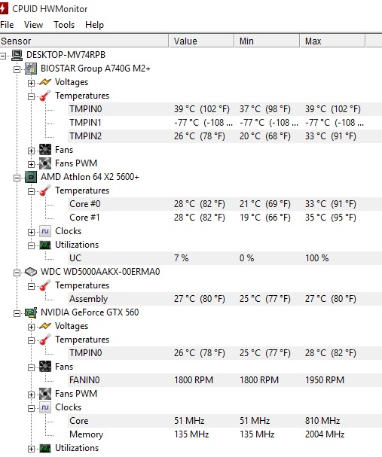Click the motherboard Voltages lightning icon
The width and height of the screenshot is (382, 457).
pyautogui.click(x=45, y=82)
